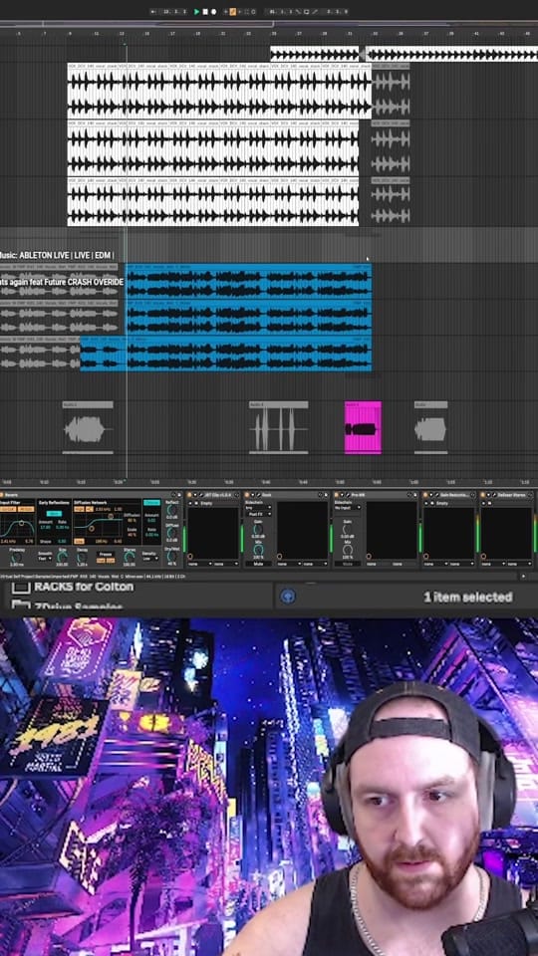
Task: Toggle Chorus in the Reverb device
Action: coord(151,502)
